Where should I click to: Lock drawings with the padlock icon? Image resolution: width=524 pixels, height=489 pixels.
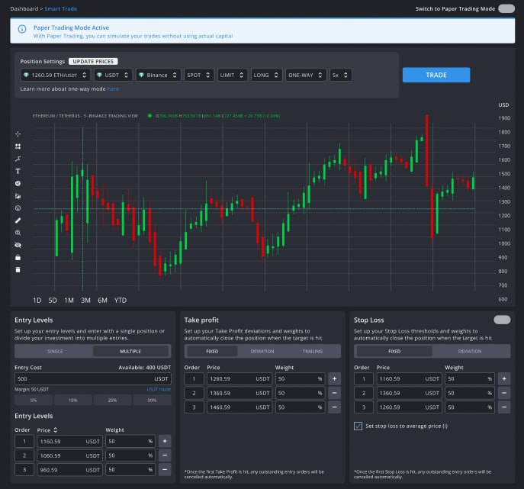[18, 257]
